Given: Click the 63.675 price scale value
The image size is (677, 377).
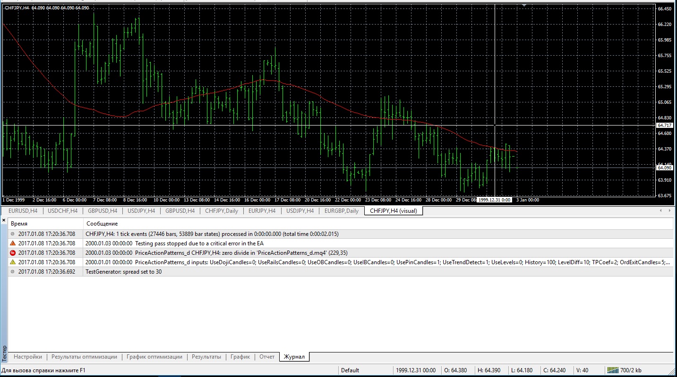Looking at the screenshot, I should [665, 195].
